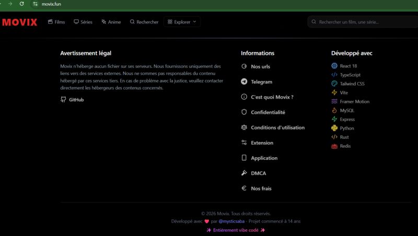Click the Nos urls globe icon
The image size is (418, 236).
pos(244,66)
